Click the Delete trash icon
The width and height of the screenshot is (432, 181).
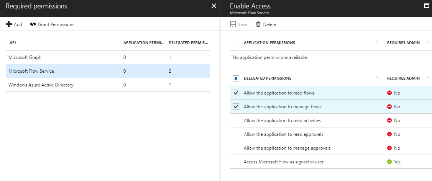258,24
